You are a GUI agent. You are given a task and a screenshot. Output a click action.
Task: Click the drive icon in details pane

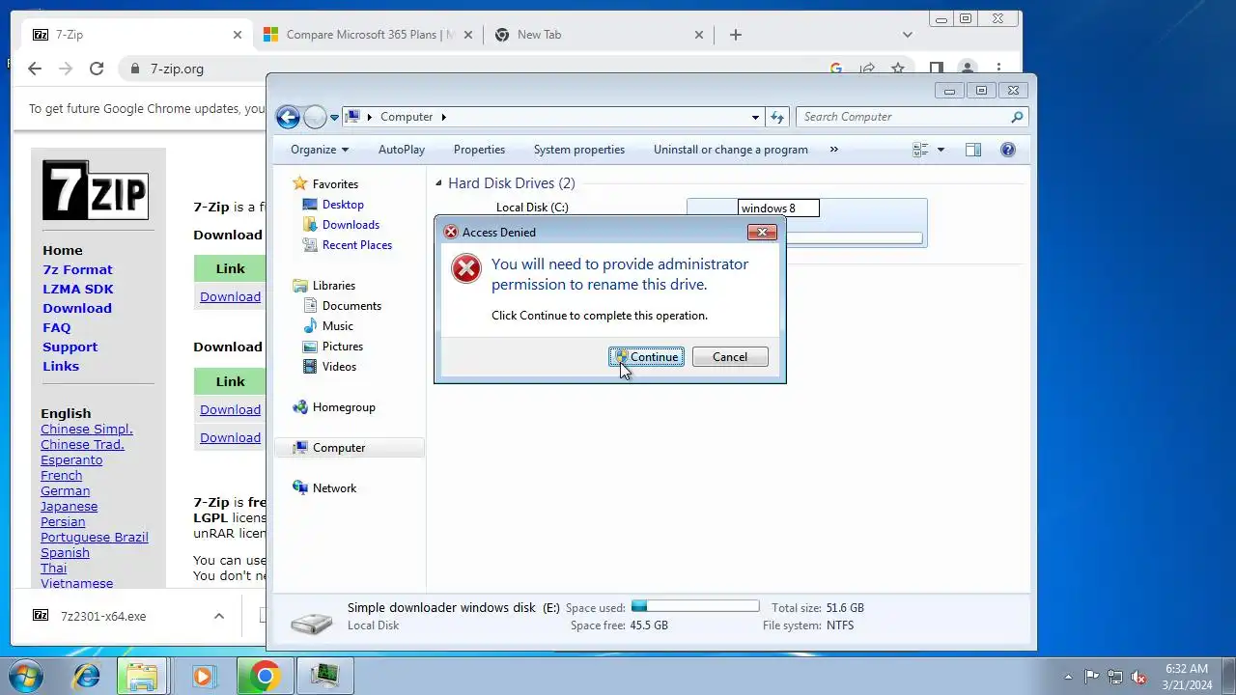pyautogui.click(x=313, y=624)
